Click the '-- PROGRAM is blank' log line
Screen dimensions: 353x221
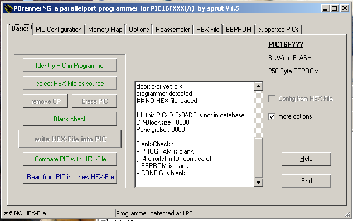165,151
